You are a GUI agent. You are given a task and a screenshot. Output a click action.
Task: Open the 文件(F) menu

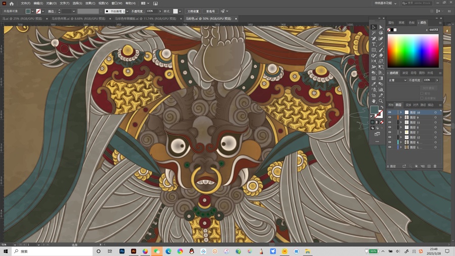26,4
